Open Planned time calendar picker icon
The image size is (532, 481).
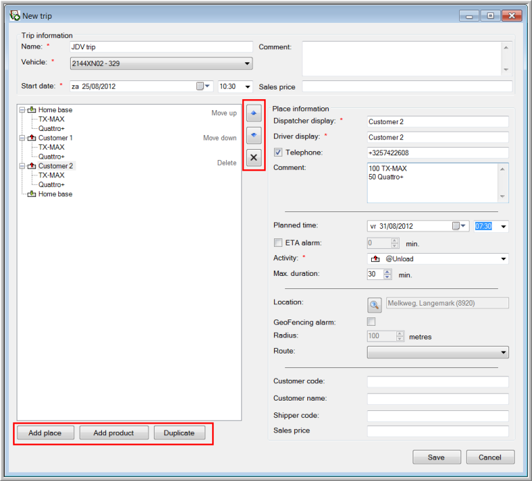pyautogui.click(x=458, y=226)
